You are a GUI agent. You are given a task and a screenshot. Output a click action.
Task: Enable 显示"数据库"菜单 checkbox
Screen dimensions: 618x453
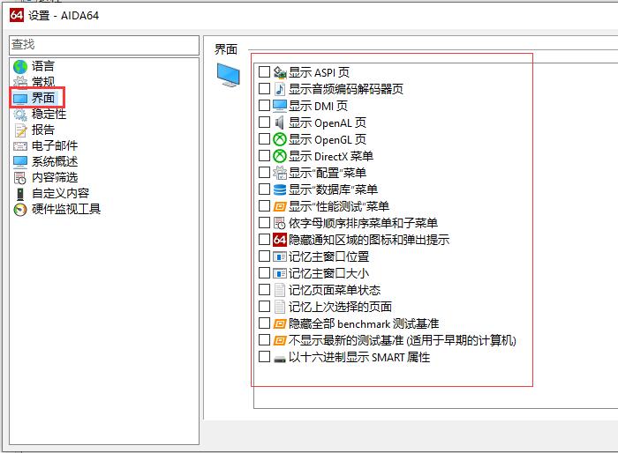tap(264, 189)
